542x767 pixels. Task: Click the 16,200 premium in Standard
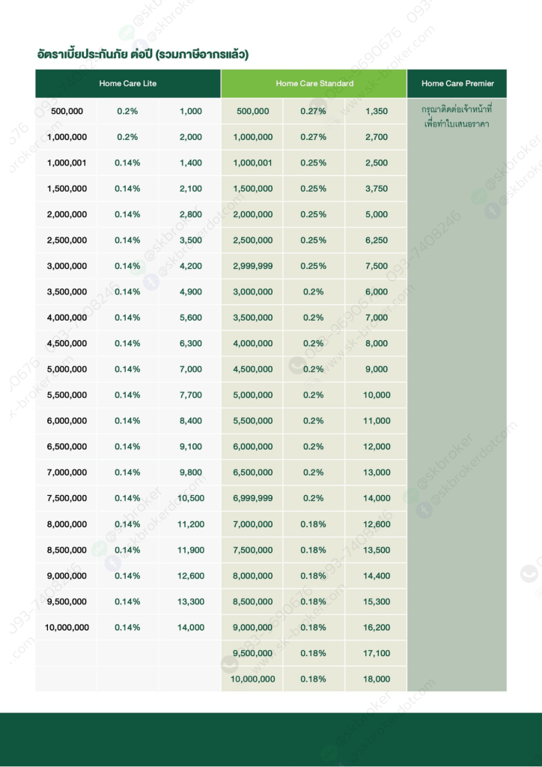[377, 627]
